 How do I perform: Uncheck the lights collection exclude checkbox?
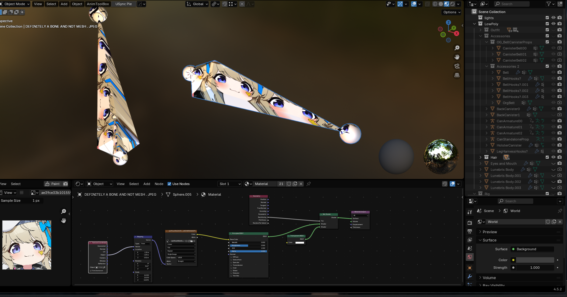[547, 18]
